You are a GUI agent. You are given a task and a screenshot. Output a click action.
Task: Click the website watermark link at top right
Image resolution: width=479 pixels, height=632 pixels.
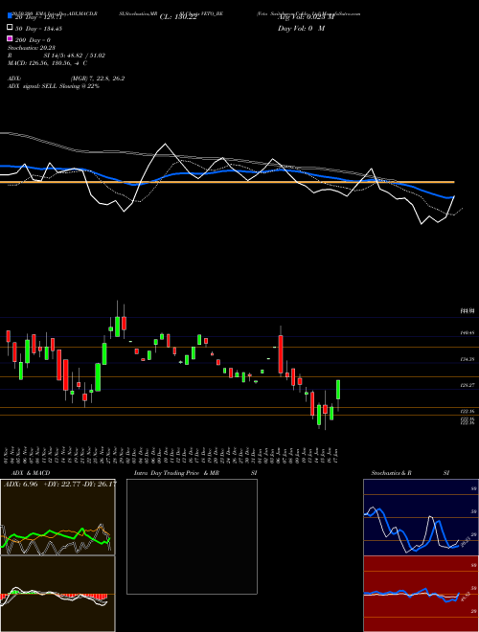pyautogui.click(x=339, y=13)
